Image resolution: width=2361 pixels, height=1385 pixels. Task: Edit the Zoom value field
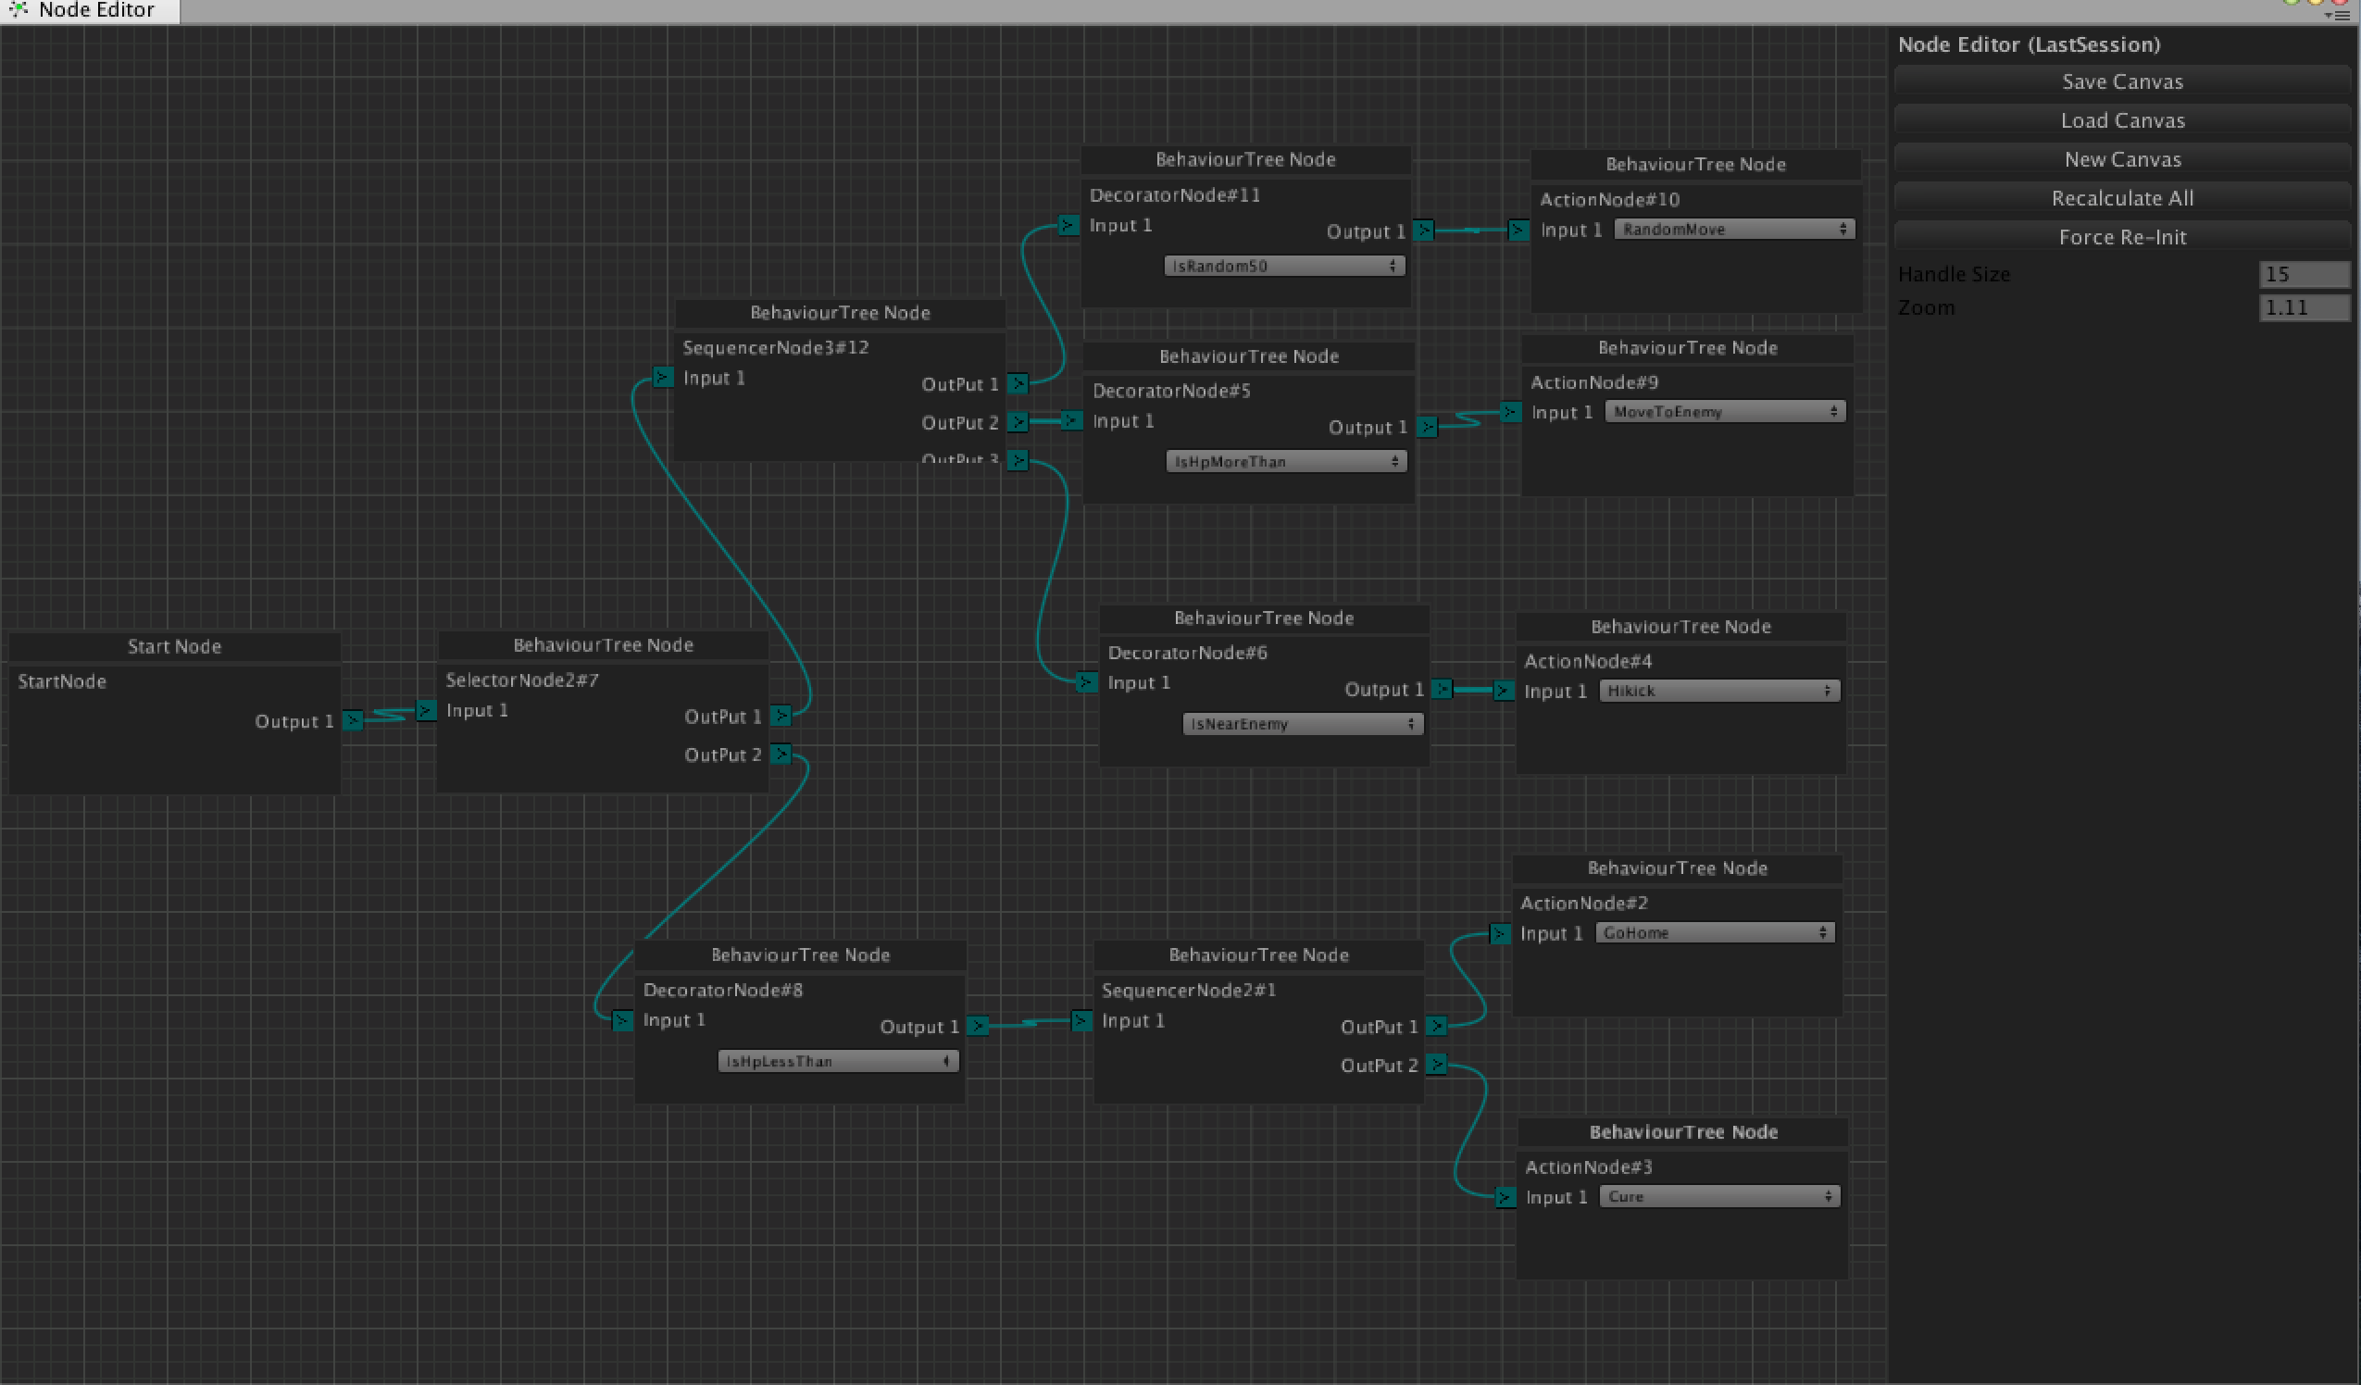(2304, 307)
